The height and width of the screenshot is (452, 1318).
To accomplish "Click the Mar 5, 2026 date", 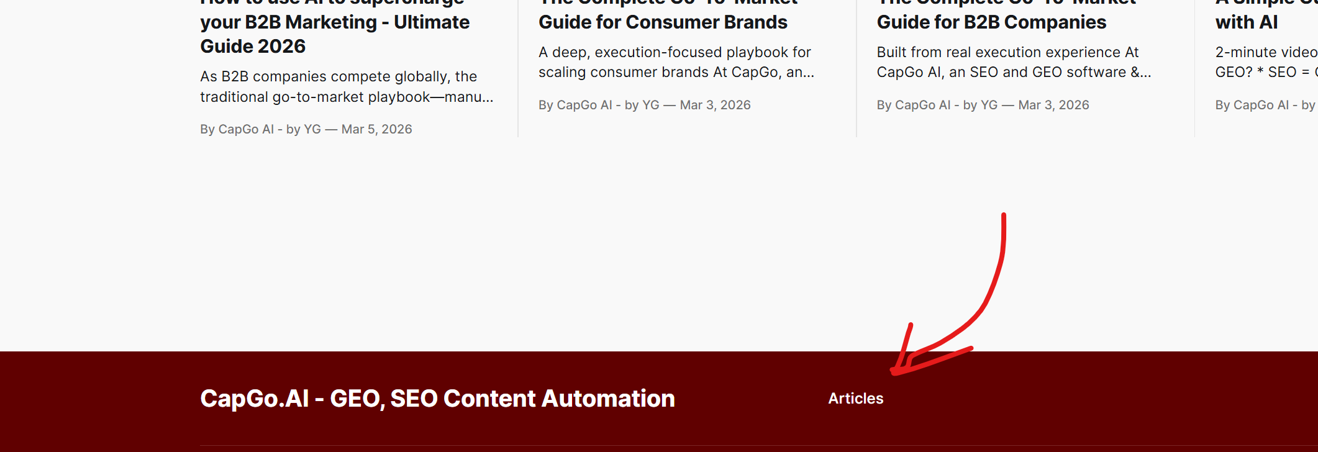I will [x=377, y=129].
